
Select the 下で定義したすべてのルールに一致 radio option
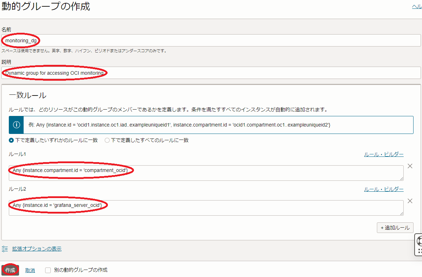(x=107, y=140)
